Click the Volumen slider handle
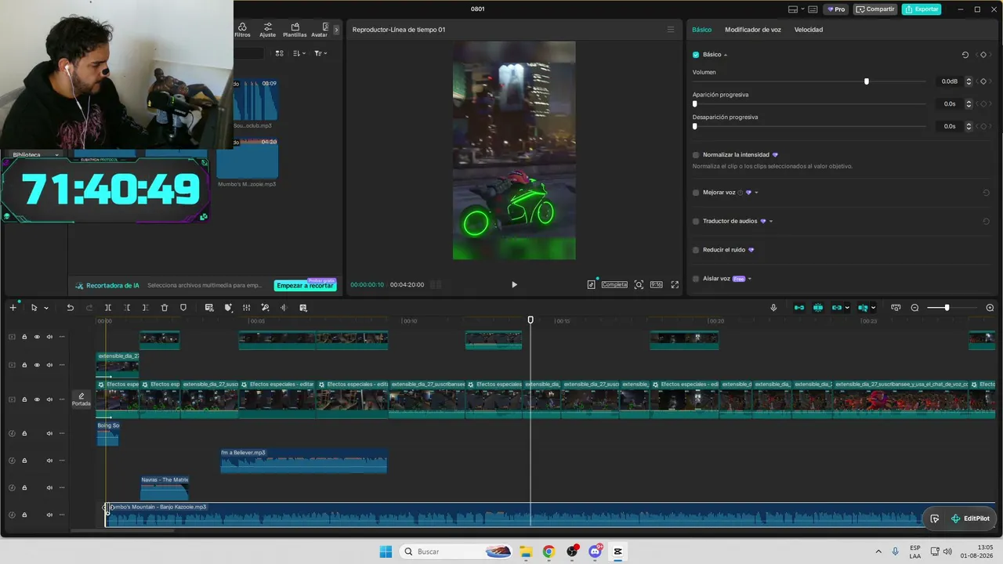 point(867,81)
